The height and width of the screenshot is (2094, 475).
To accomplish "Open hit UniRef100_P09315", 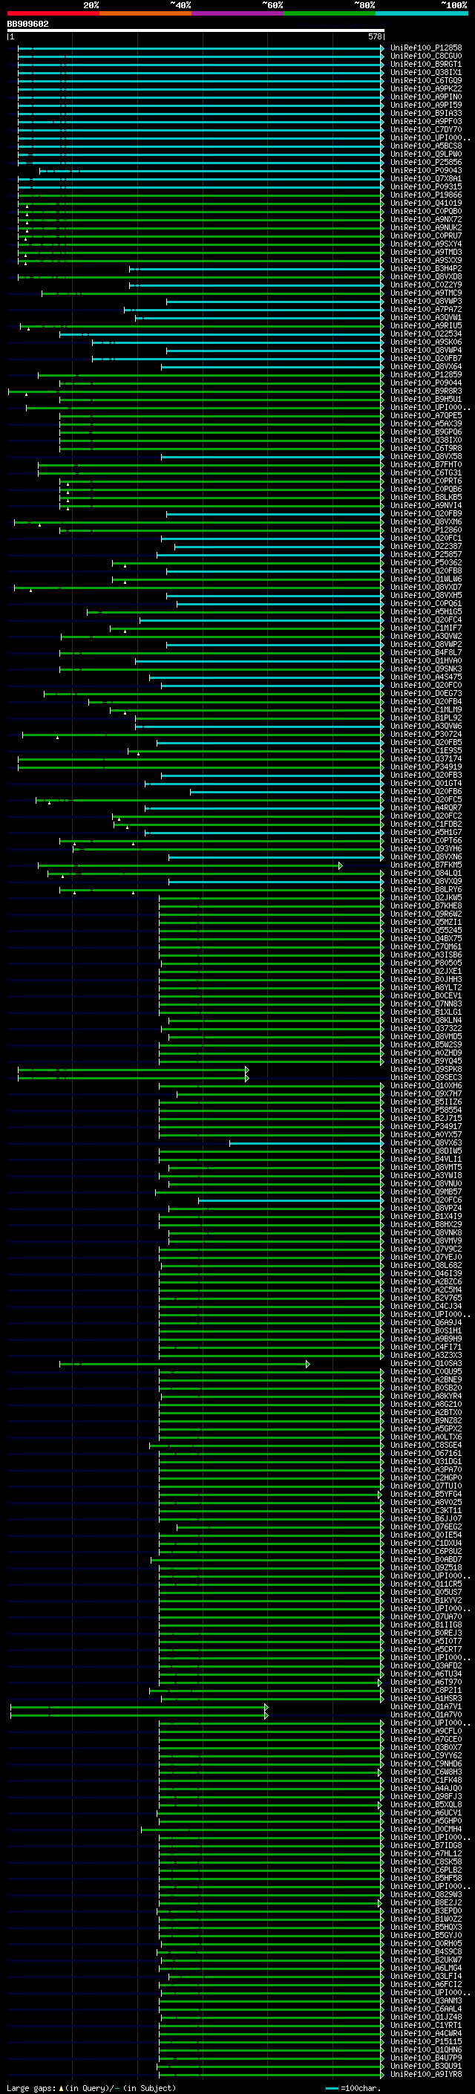I will click(426, 187).
